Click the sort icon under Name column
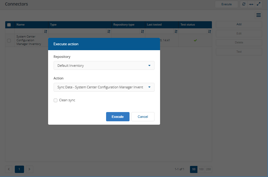The image size is (268, 177). click(x=46, y=31)
